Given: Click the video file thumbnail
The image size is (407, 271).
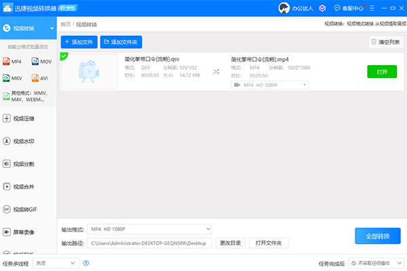Looking at the screenshot, I should click(90, 72).
